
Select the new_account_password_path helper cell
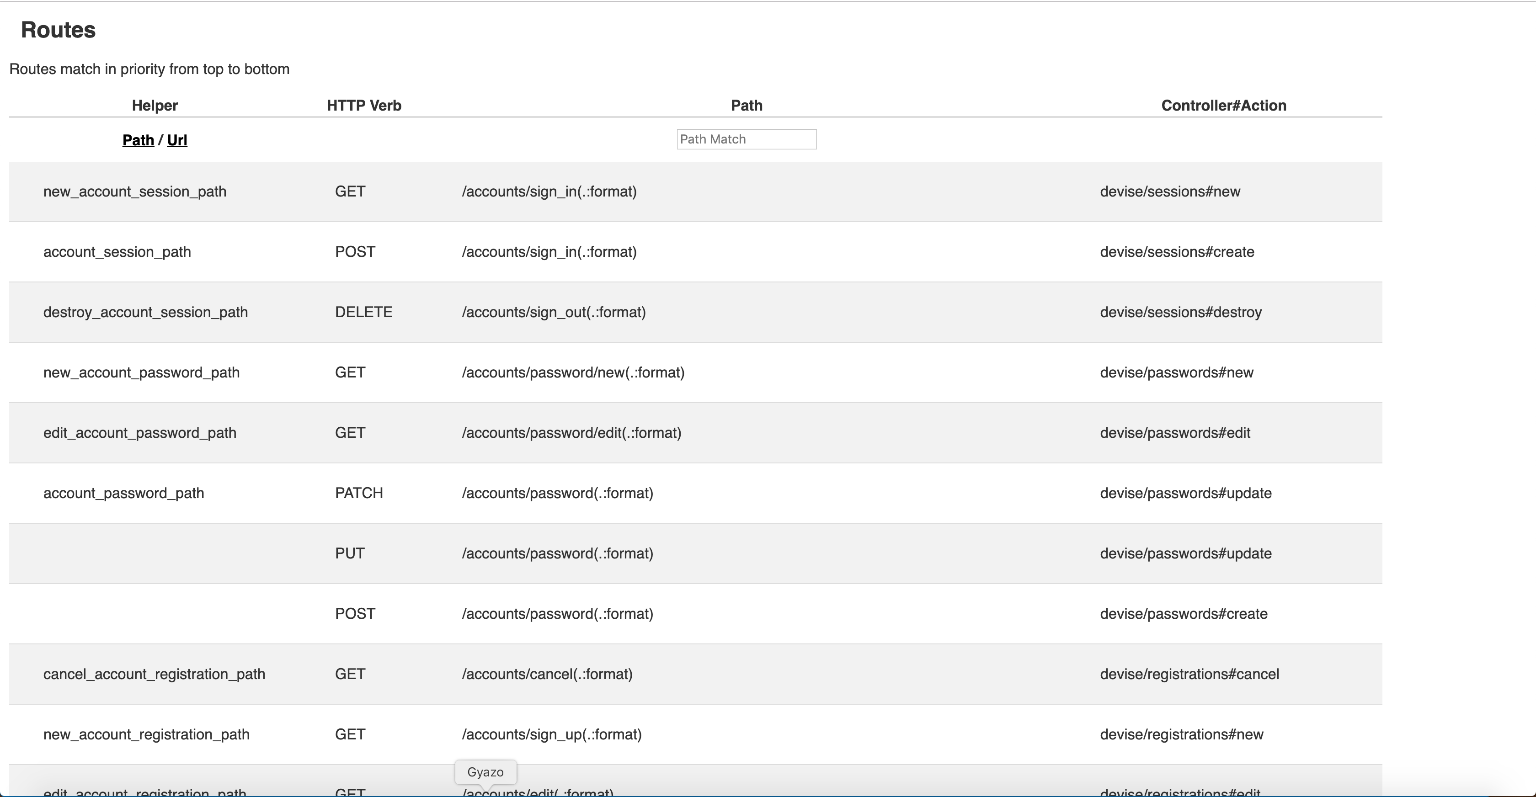pos(141,372)
